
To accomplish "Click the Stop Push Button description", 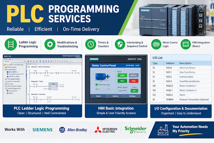I will 187,72.
